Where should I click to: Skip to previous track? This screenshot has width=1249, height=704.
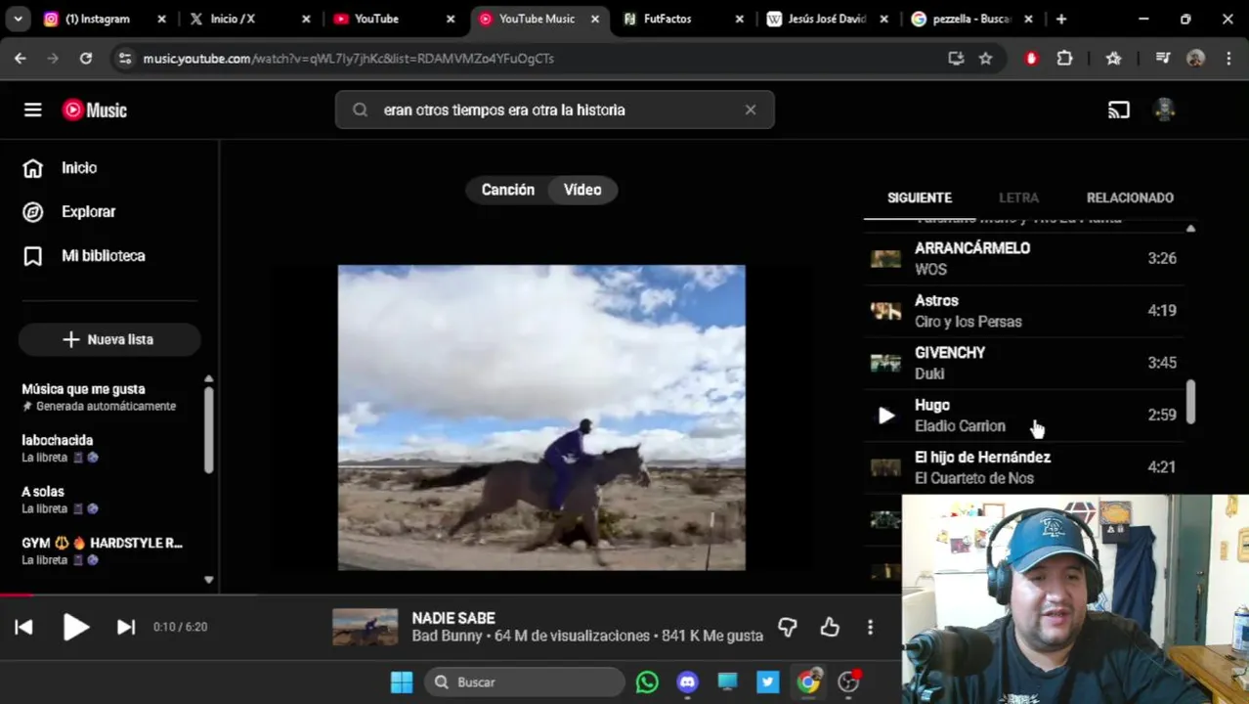point(24,627)
